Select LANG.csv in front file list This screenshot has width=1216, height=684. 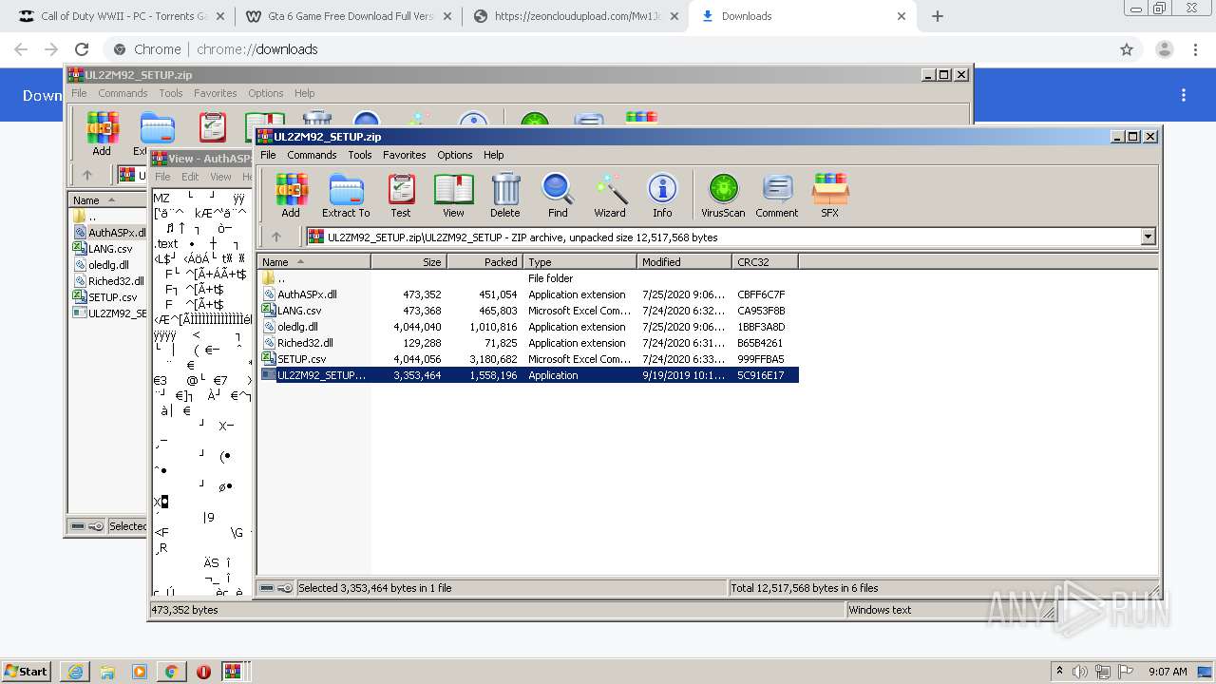tap(528, 311)
